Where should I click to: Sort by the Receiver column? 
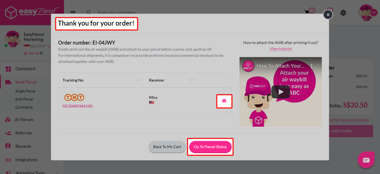point(192,80)
